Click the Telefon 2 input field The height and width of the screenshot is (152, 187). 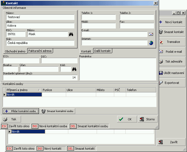tap(137, 17)
